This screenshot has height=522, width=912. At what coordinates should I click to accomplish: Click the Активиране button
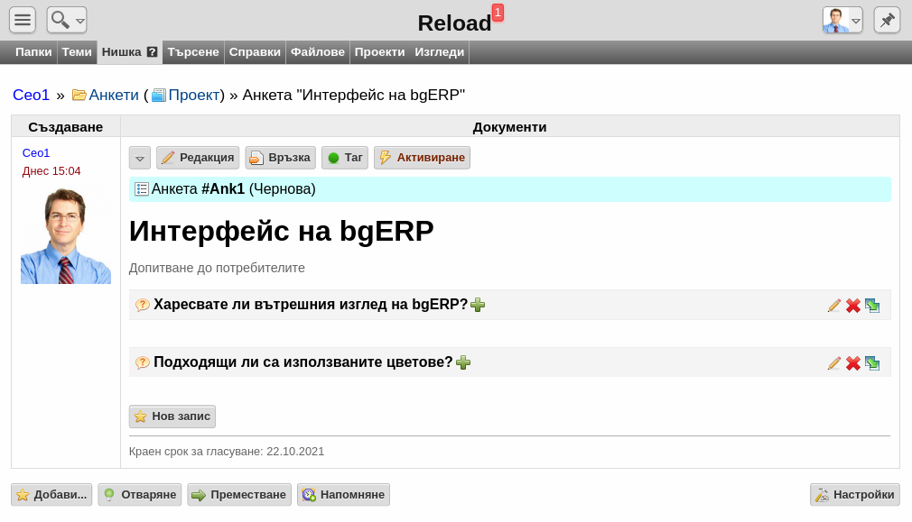point(423,158)
